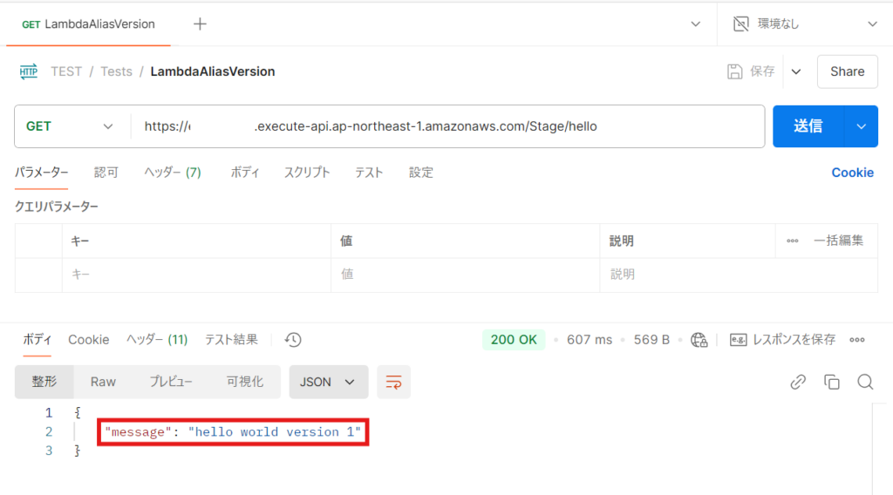The width and height of the screenshot is (893, 495).
Task: Select the 整形 pretty view
Action: point(44,382)
